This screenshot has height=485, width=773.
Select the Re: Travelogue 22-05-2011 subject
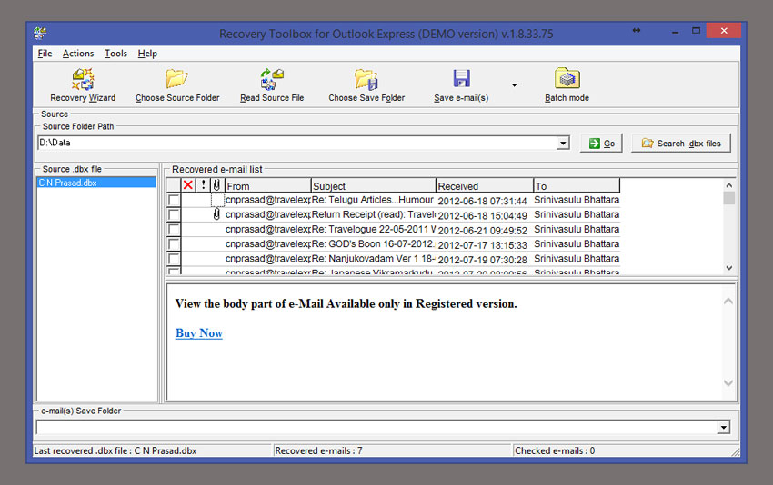click(x=374, y=230)
